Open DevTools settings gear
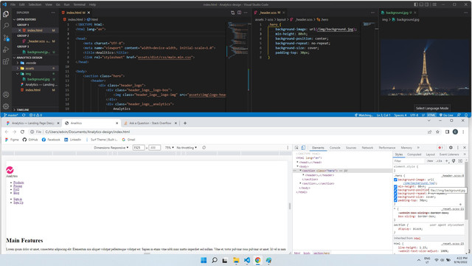This screenshot has width=472, height=266. point(451,148)
